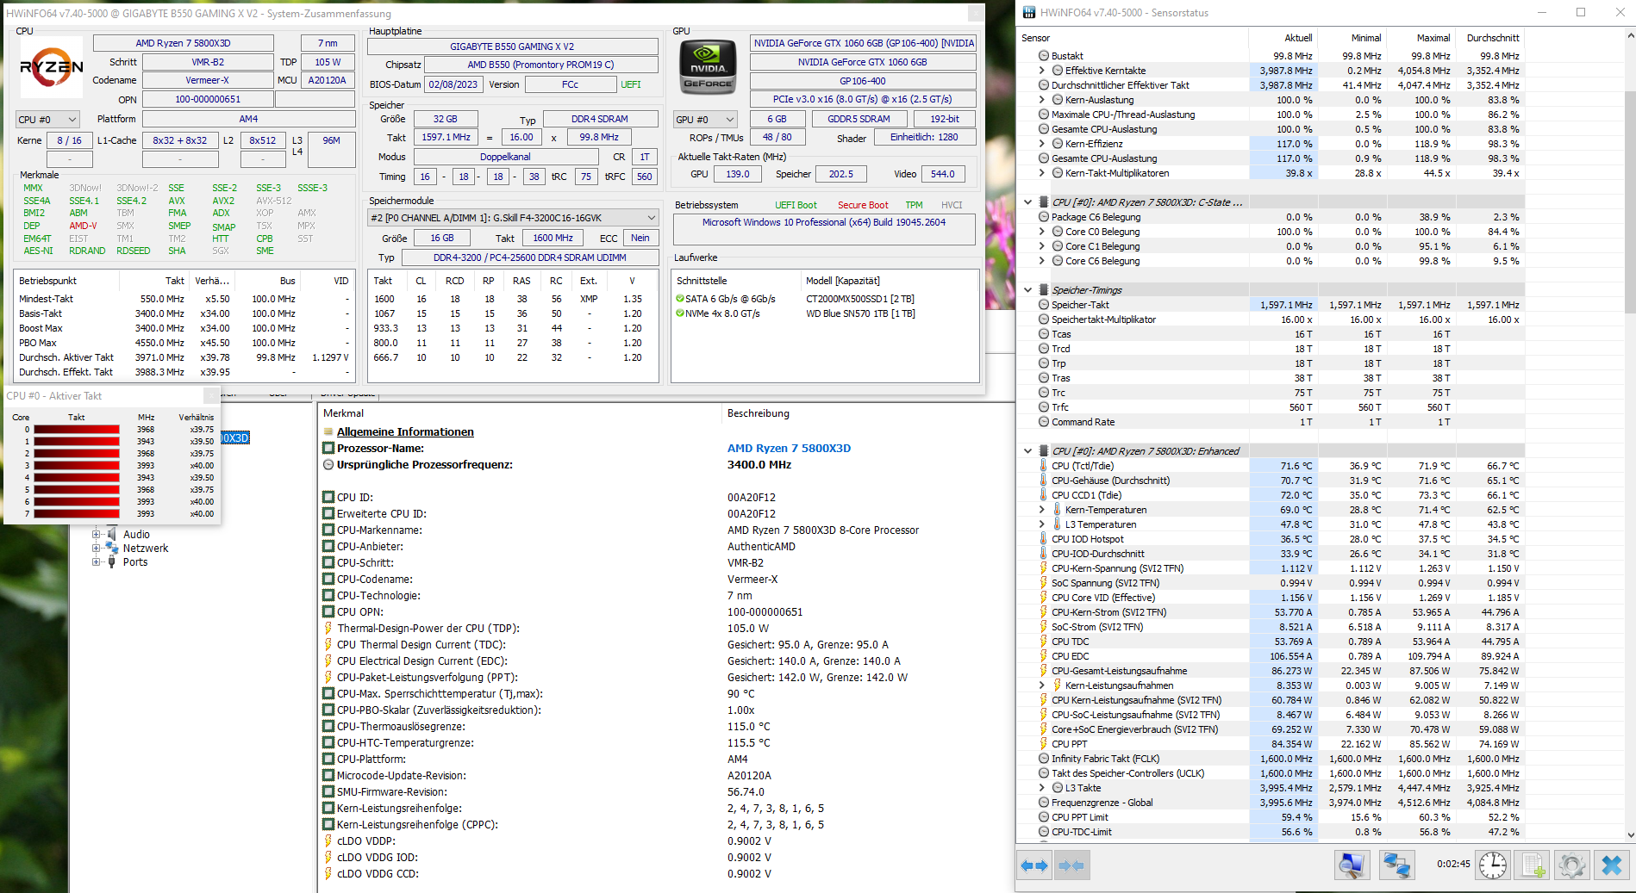Expand the Audio tree node
The image size is (1636, 893).
coord(97,535)
